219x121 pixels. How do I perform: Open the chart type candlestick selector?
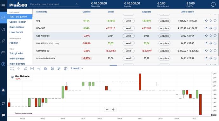pyautogui.click(x=66, y=68)
